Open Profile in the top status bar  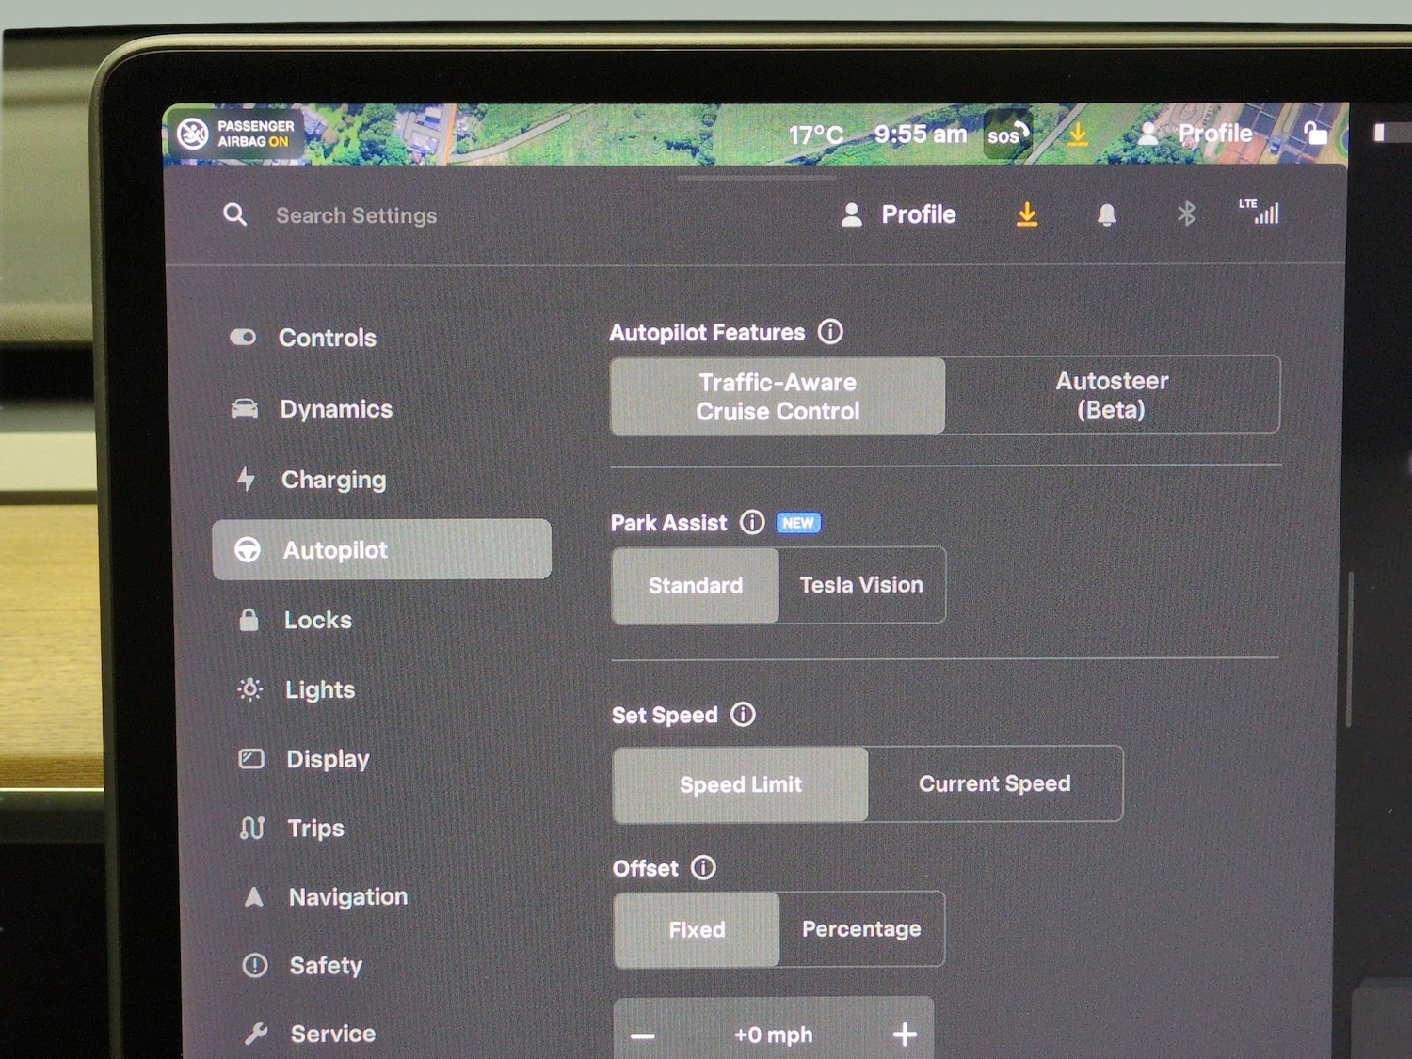(x=1195, y=134)
